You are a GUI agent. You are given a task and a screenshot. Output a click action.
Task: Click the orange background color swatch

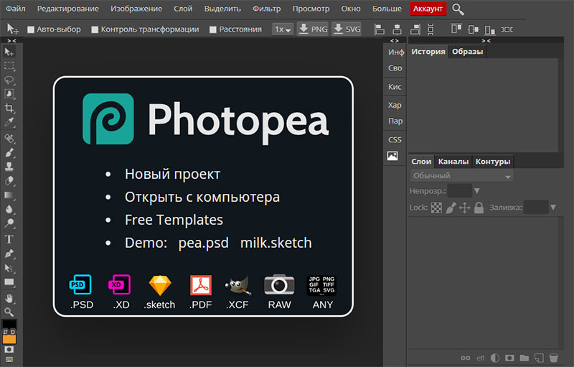click(9, 339)
